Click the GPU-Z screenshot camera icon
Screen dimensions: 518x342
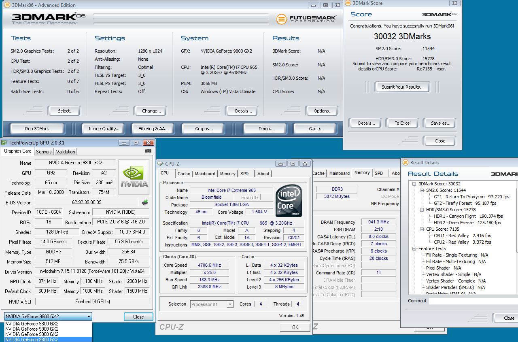(x=148, y=151)
